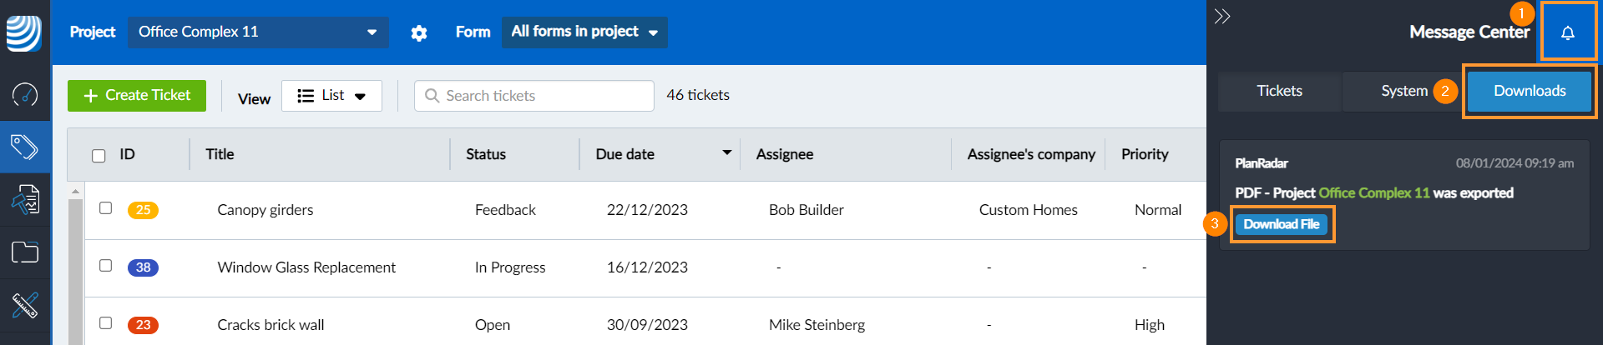1603x345 pixels.
Task: Toggle the select-all checkbox in ID header
Action: (x=99, y=156)
